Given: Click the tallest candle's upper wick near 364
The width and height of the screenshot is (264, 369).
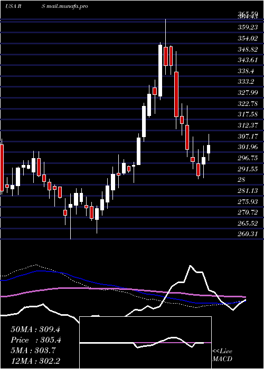Looking at the screenshot, I should click(165, 32).
